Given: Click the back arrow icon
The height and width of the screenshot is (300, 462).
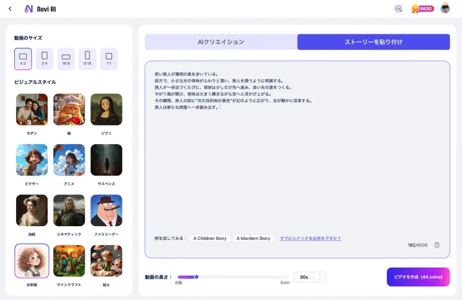Looking at the screenshot, I should point(10,9).
